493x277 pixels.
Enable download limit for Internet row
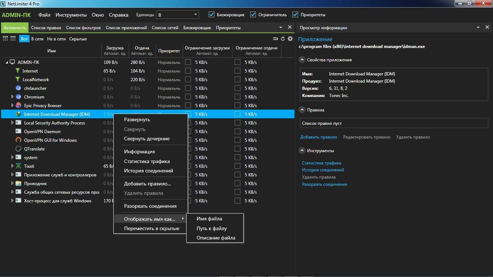[188, 71]
